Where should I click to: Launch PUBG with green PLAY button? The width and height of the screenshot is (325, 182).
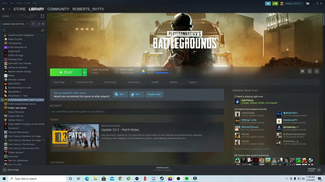pyautogui.click(x=66, y=72)
